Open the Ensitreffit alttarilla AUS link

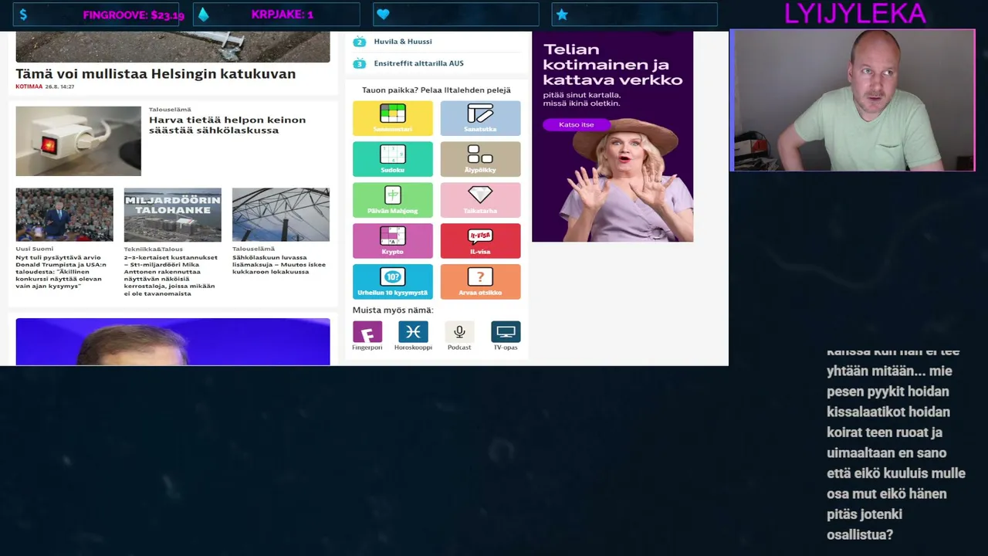coord(418,63)
